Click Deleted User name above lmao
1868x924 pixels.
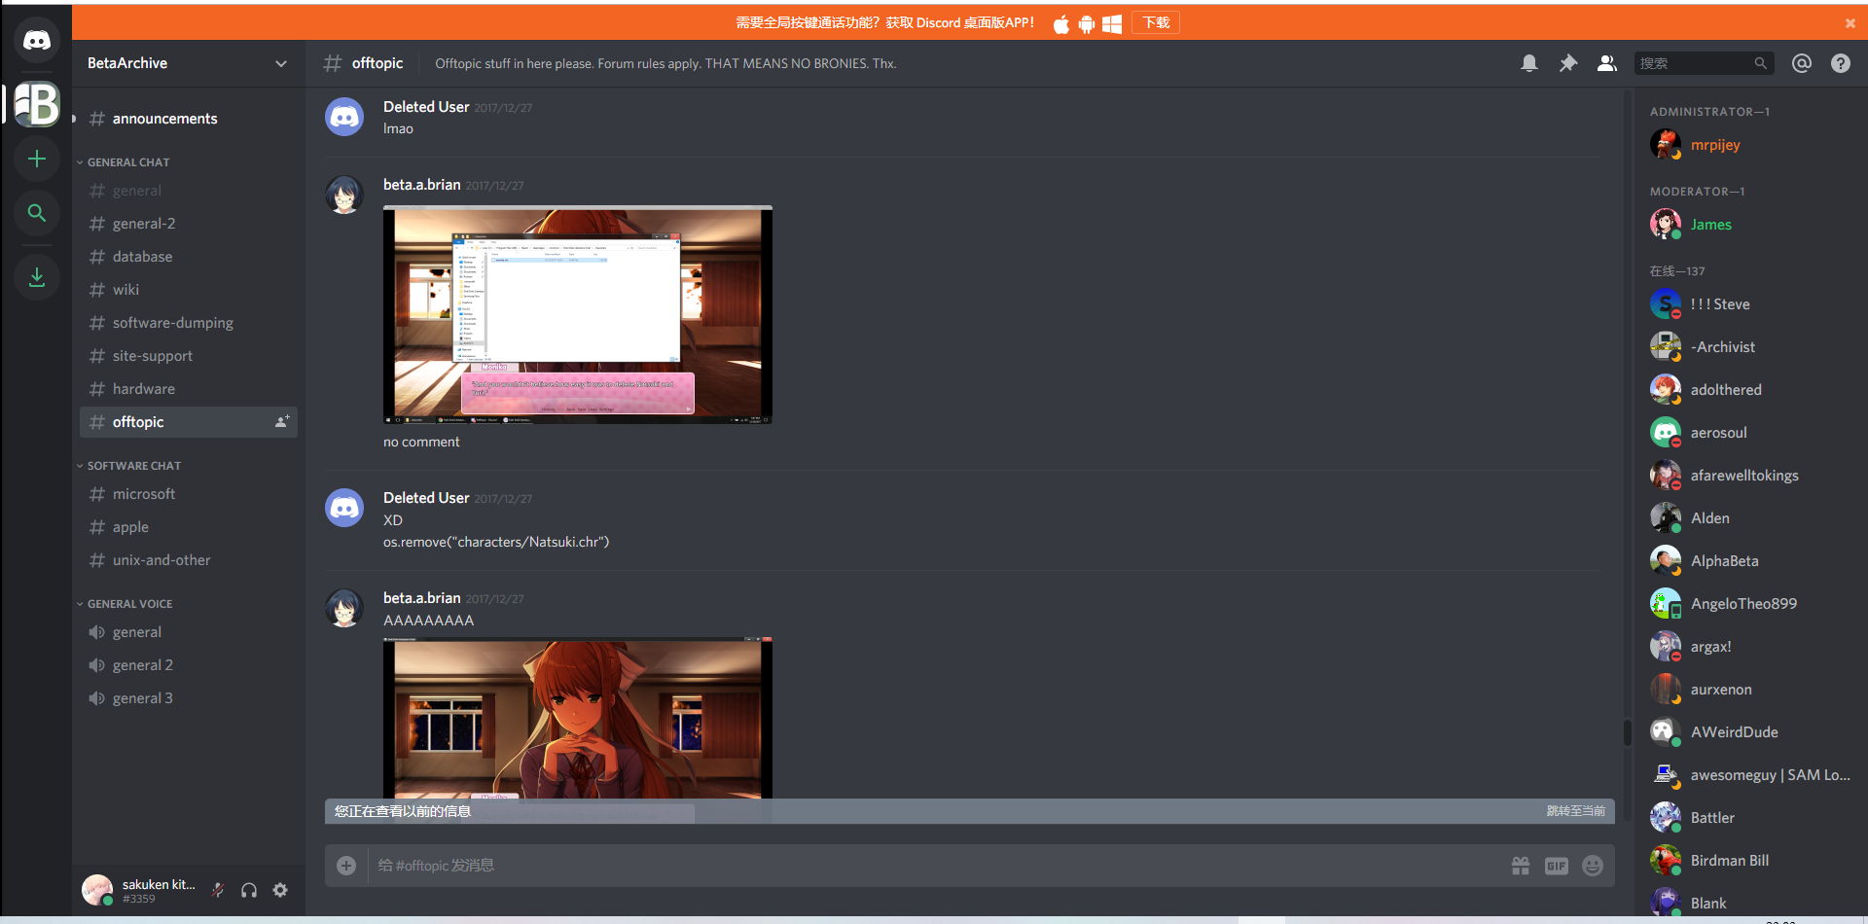click(426, 107)
